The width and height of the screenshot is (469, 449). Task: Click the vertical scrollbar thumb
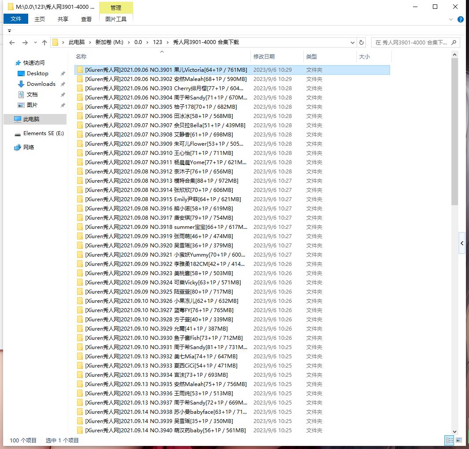[x=454, y=132]
